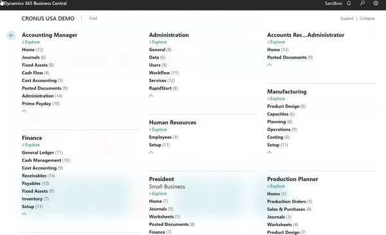Image resolution: width=386 pixels, height=235 pixels.
Task: Collapse the Human Resources section caret
Action: coord(151,152)
